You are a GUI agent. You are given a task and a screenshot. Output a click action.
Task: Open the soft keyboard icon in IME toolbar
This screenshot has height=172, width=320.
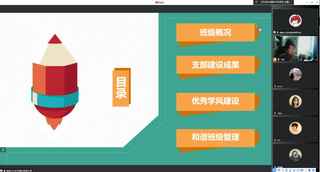[x=302, y=170]
